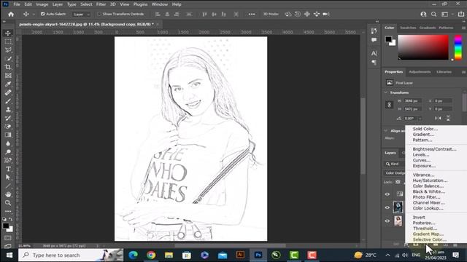467x262 pixels.
Task: Choose Levels from the adjustment menu
Action: click(421, 155)
